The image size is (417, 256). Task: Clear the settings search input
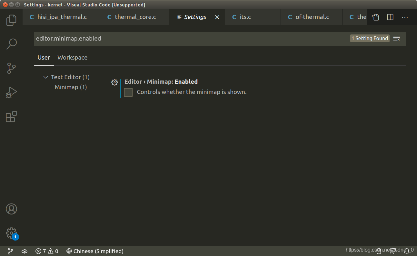tap(397, 39)
